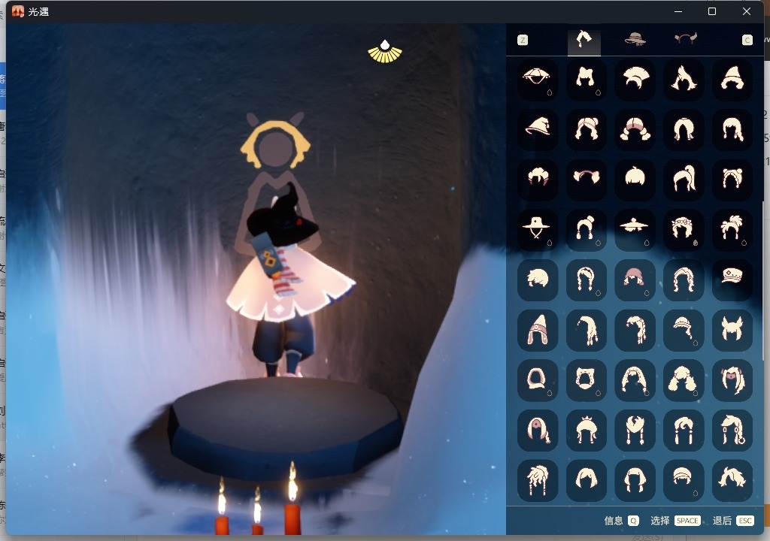Click the 退后 ESC back button
770x541 pixels.
pyautogui.click(x=733, y=521)
